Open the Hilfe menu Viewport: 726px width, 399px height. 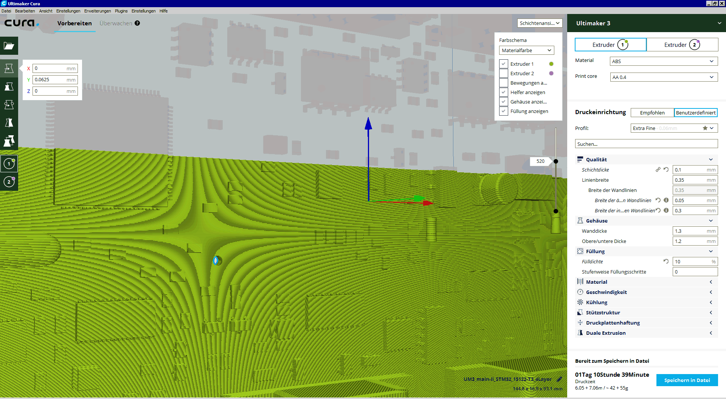point(163,11)
